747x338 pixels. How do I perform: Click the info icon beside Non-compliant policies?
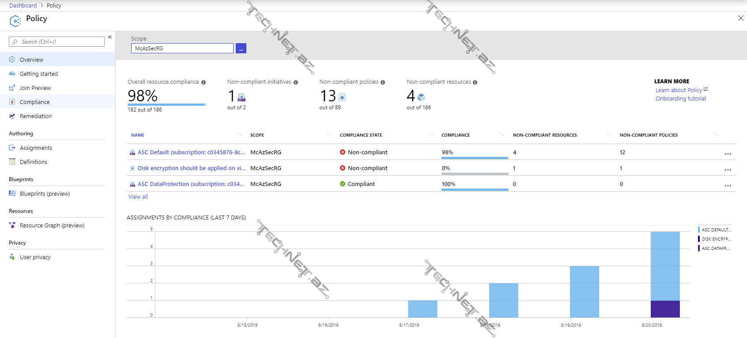pos(383,82)
